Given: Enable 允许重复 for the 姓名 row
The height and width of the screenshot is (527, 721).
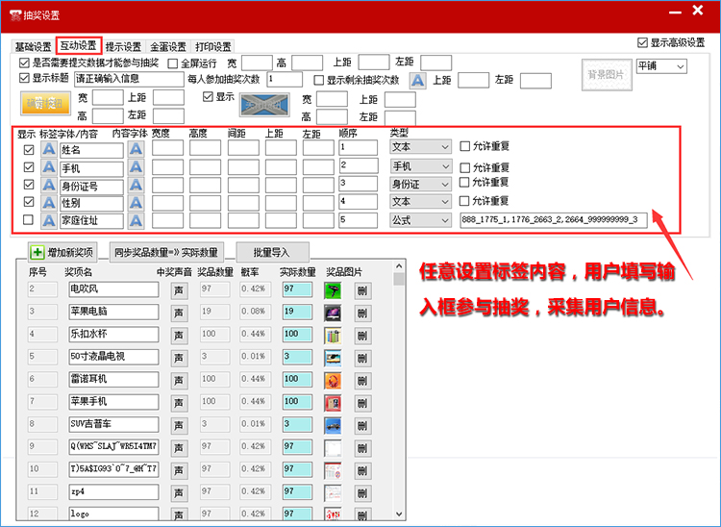Looking at the screenshot, I should (465, 147).
